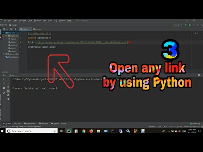
Task: Open PyCharm from the taskbar
Action: [x=69, y=131]
